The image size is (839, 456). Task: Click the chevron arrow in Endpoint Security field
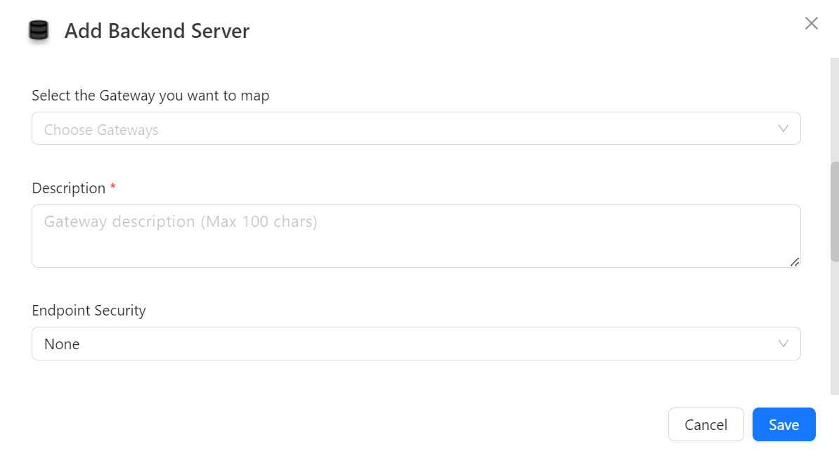(x=783, y=344)
